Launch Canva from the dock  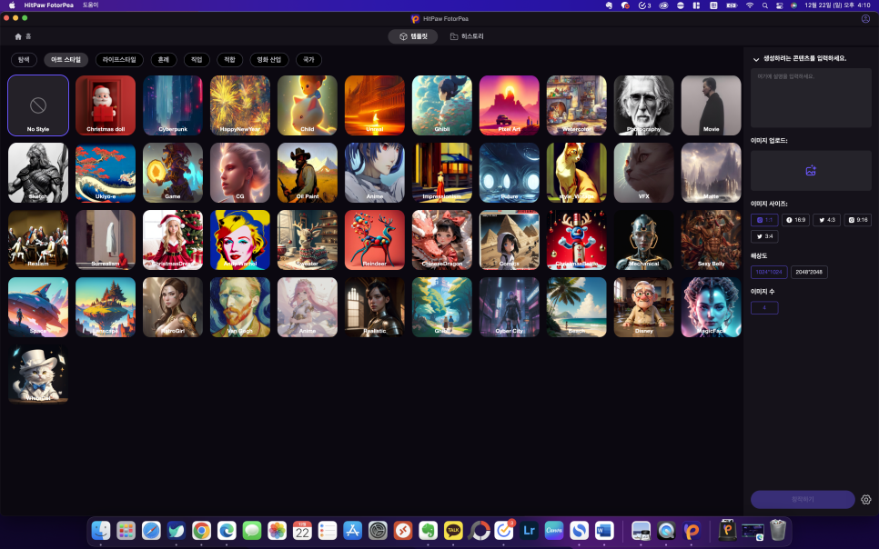[554, 530]
